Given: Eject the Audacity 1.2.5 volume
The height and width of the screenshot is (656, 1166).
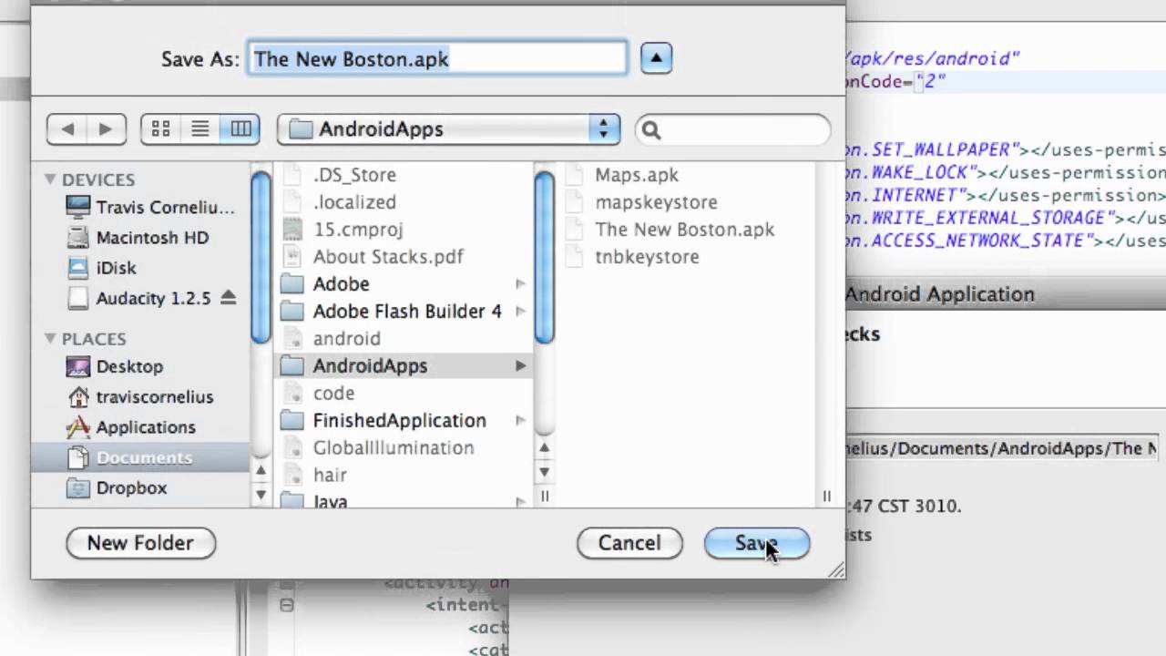Looking at the screenshot, I should pyautogui.click(x=228, y=298).
